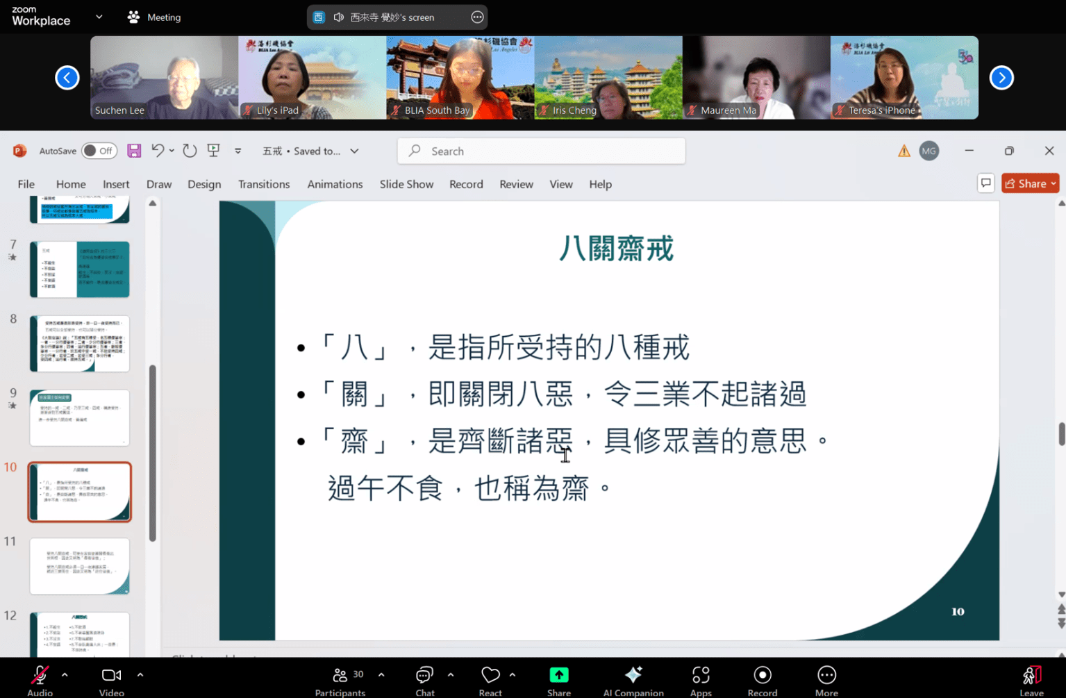Image resolution: width=1066 pixels, height=698 pixels.
Task: Select slide 11 thumbnail
Action: tap(79, 566)
